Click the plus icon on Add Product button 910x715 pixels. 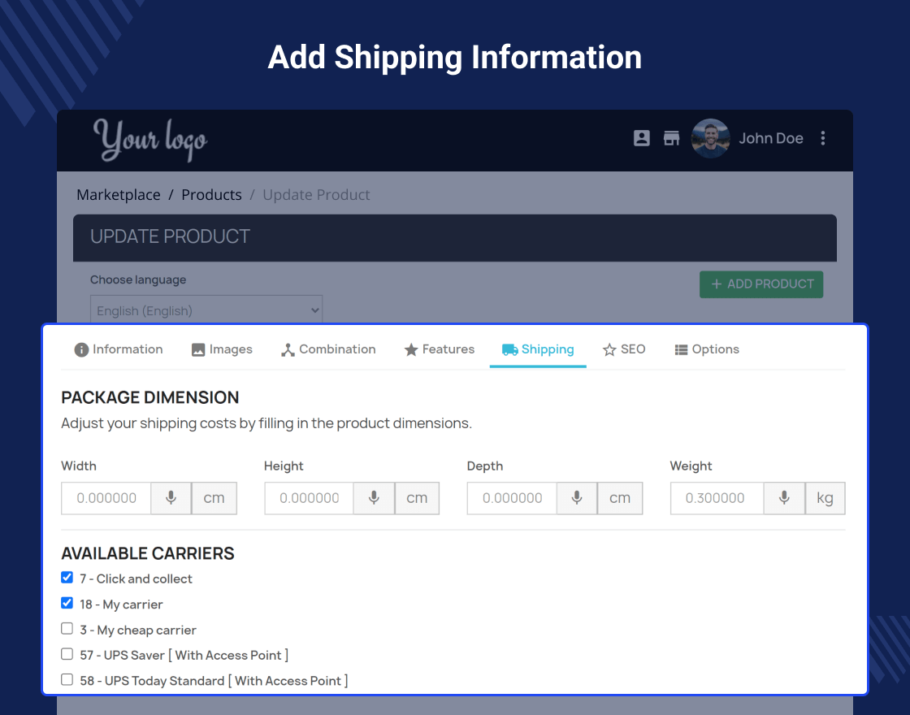(x=717, y=284)
